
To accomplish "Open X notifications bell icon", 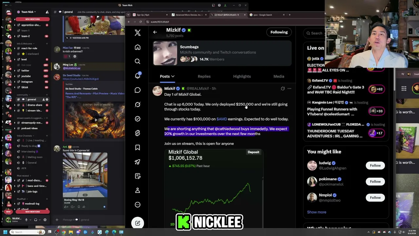I will click(x=137, y=76).
